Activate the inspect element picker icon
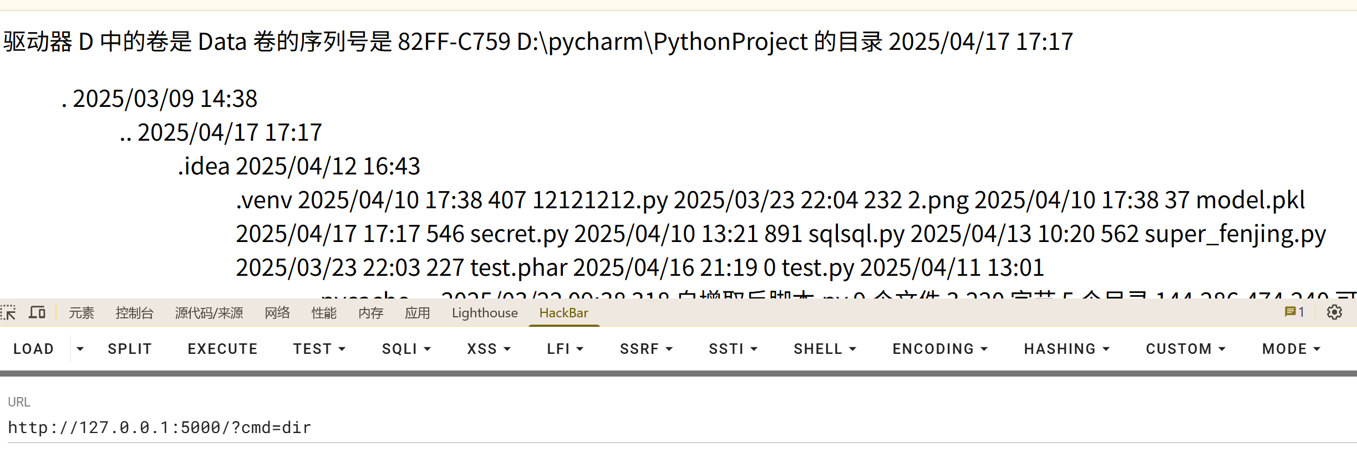1357x453 pixels. [8, 313]
